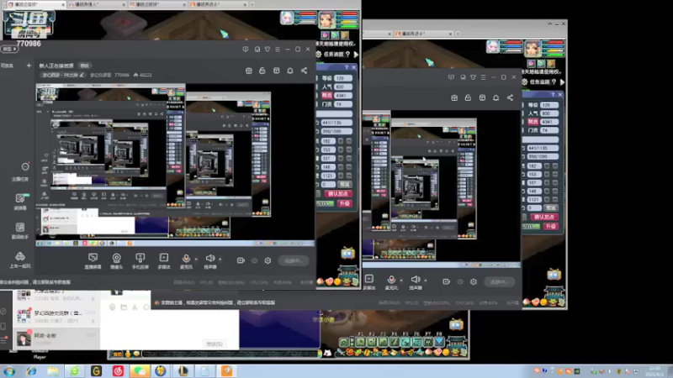Toggle preview eye icon in front streaming window
Screen dimensions: 673x378
(255, 260)
